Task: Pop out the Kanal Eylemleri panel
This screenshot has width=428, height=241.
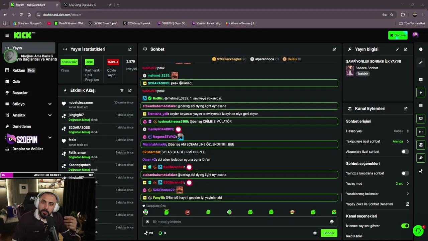Action: pos(406,109)
